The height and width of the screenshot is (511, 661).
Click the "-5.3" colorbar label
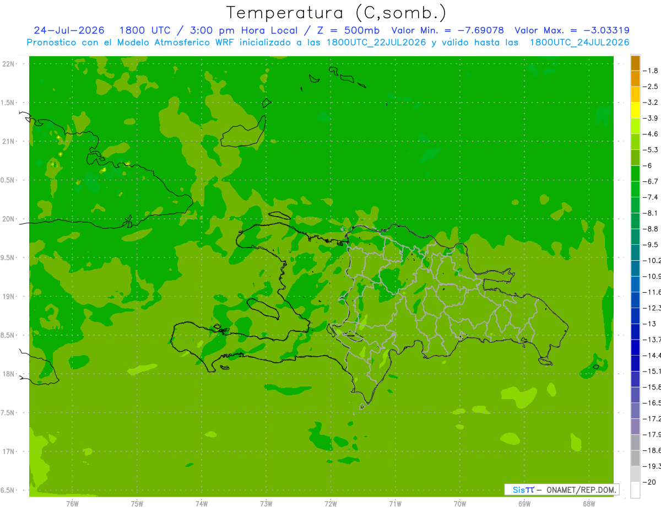(x=651, y=150)
